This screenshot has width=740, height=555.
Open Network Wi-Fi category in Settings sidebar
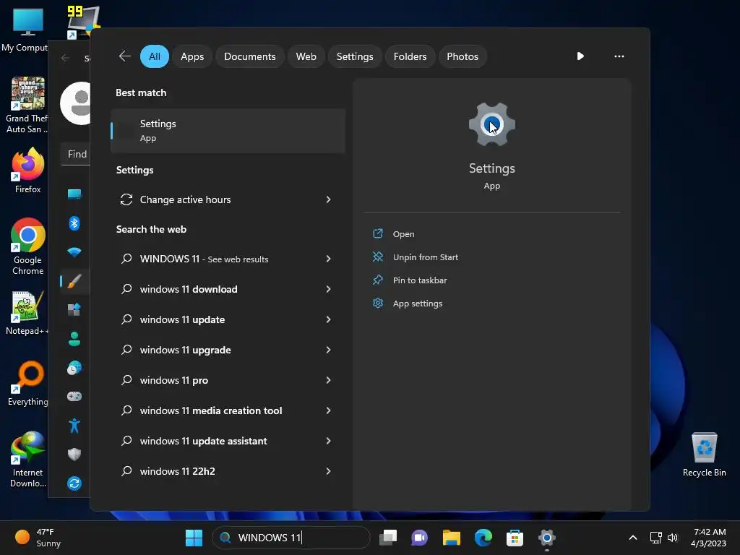pos(74,252)
